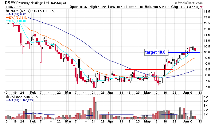Viewport: 215px width, 124px height.
Task: Click the 'Last 10.15' value
Action: [x=135, y=7]
